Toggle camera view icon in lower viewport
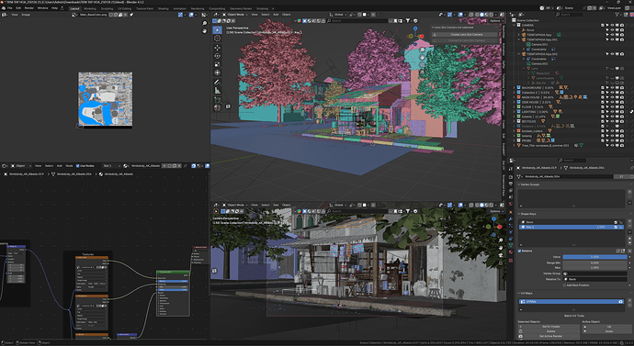The width and height of the screenshot is (634, 346). (x=502, y=255)
